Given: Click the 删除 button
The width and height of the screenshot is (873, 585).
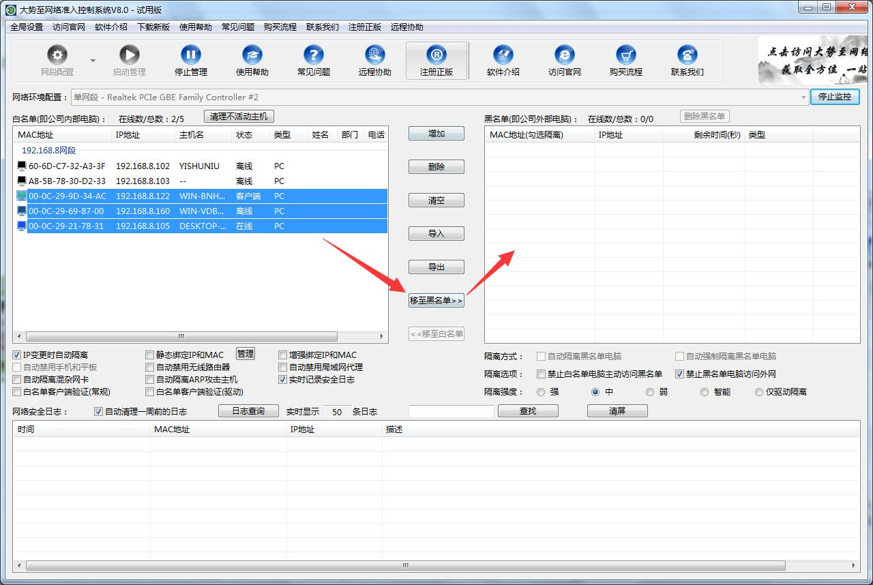Looking at the screenshot, I should (x=436, y=167).
